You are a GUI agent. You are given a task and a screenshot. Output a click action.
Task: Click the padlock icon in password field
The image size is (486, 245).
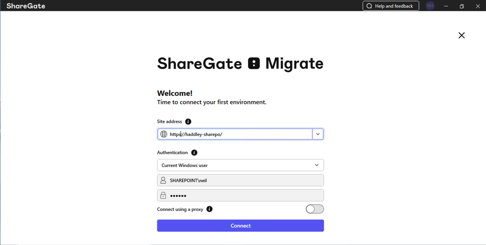point(163,195)
